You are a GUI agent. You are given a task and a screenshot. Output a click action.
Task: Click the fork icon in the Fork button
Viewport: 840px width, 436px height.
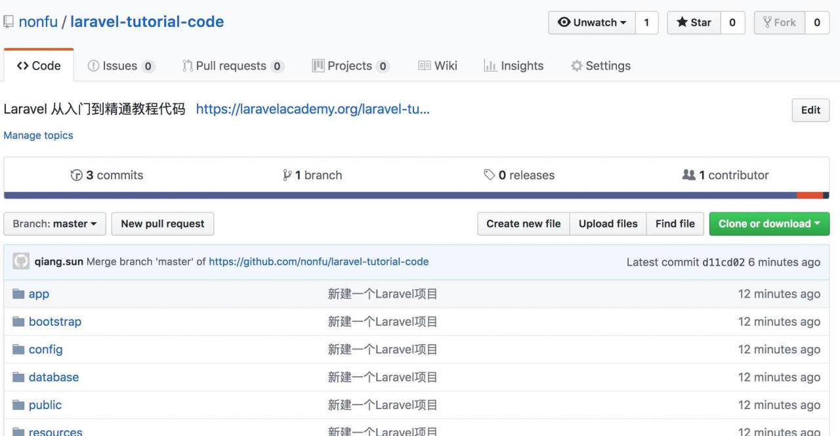767,22
